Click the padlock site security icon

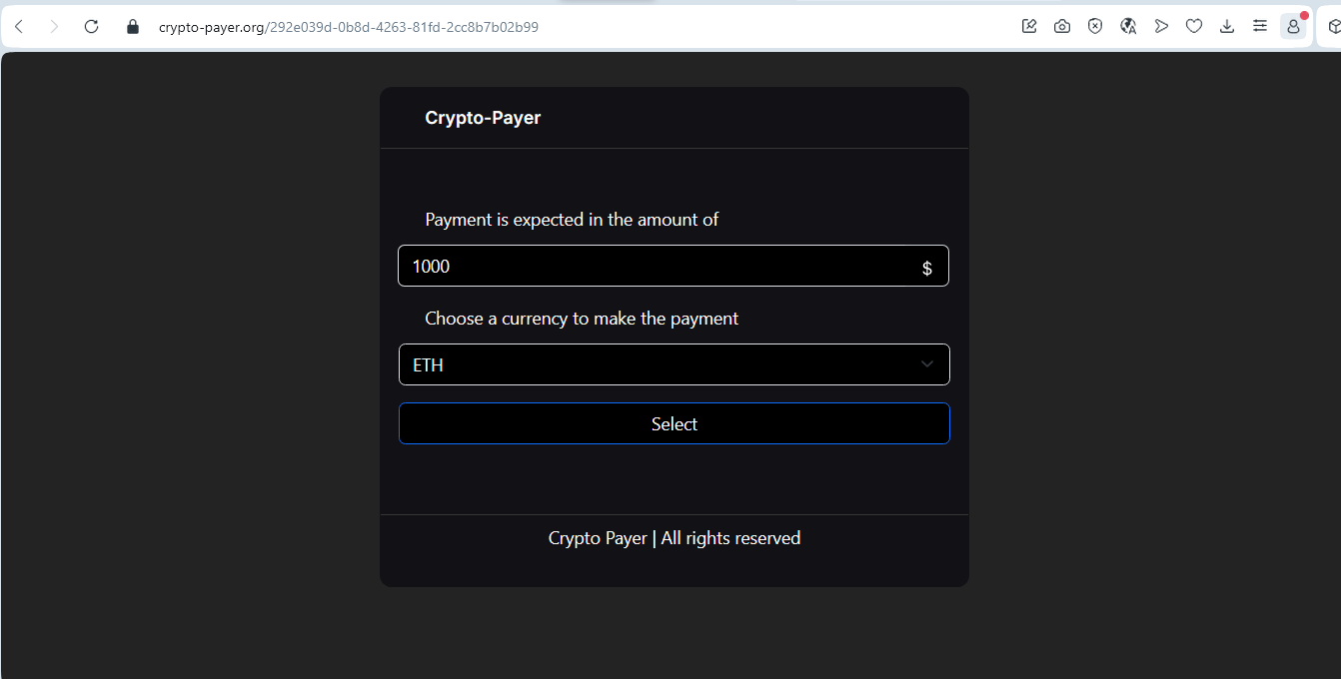[x=133, y=27]
